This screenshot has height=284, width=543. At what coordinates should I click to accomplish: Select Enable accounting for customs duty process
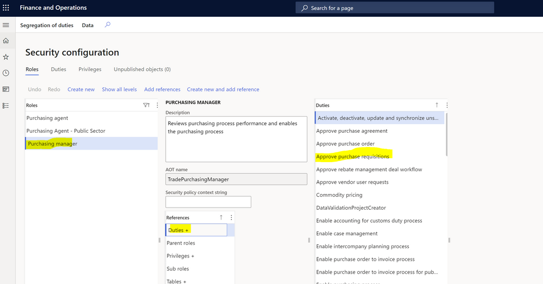380,221
